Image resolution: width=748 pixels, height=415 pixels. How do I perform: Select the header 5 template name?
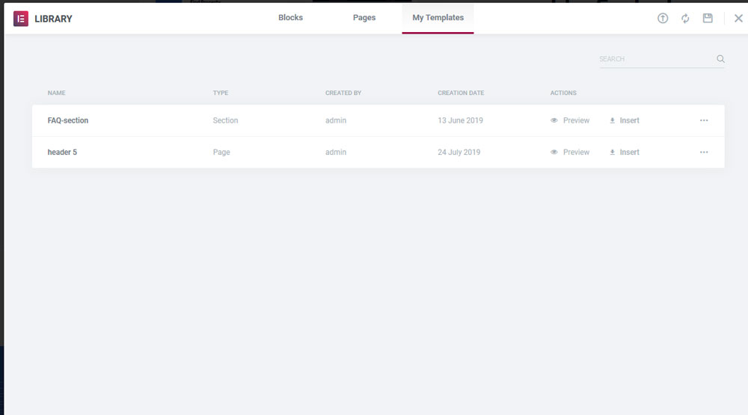point(62,153)
